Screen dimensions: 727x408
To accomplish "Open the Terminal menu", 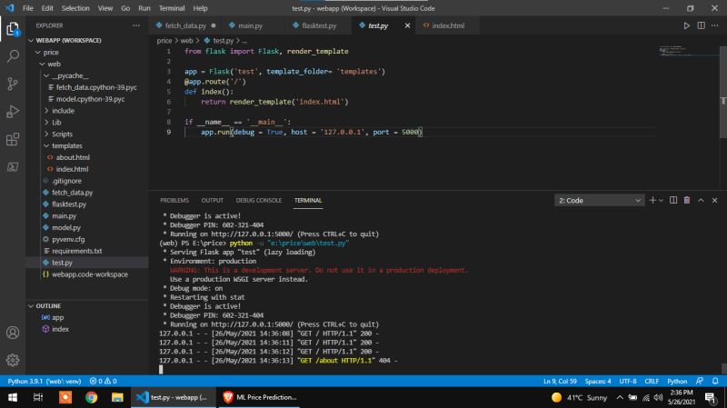I will click(x=172, y=8).
